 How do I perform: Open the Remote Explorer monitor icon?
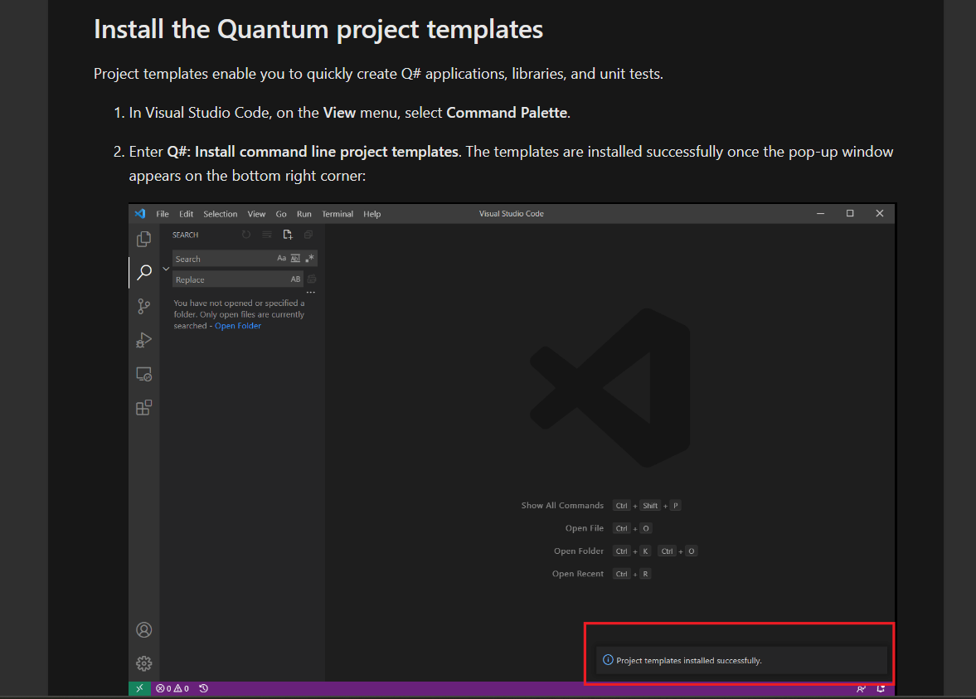pos(143,374)
